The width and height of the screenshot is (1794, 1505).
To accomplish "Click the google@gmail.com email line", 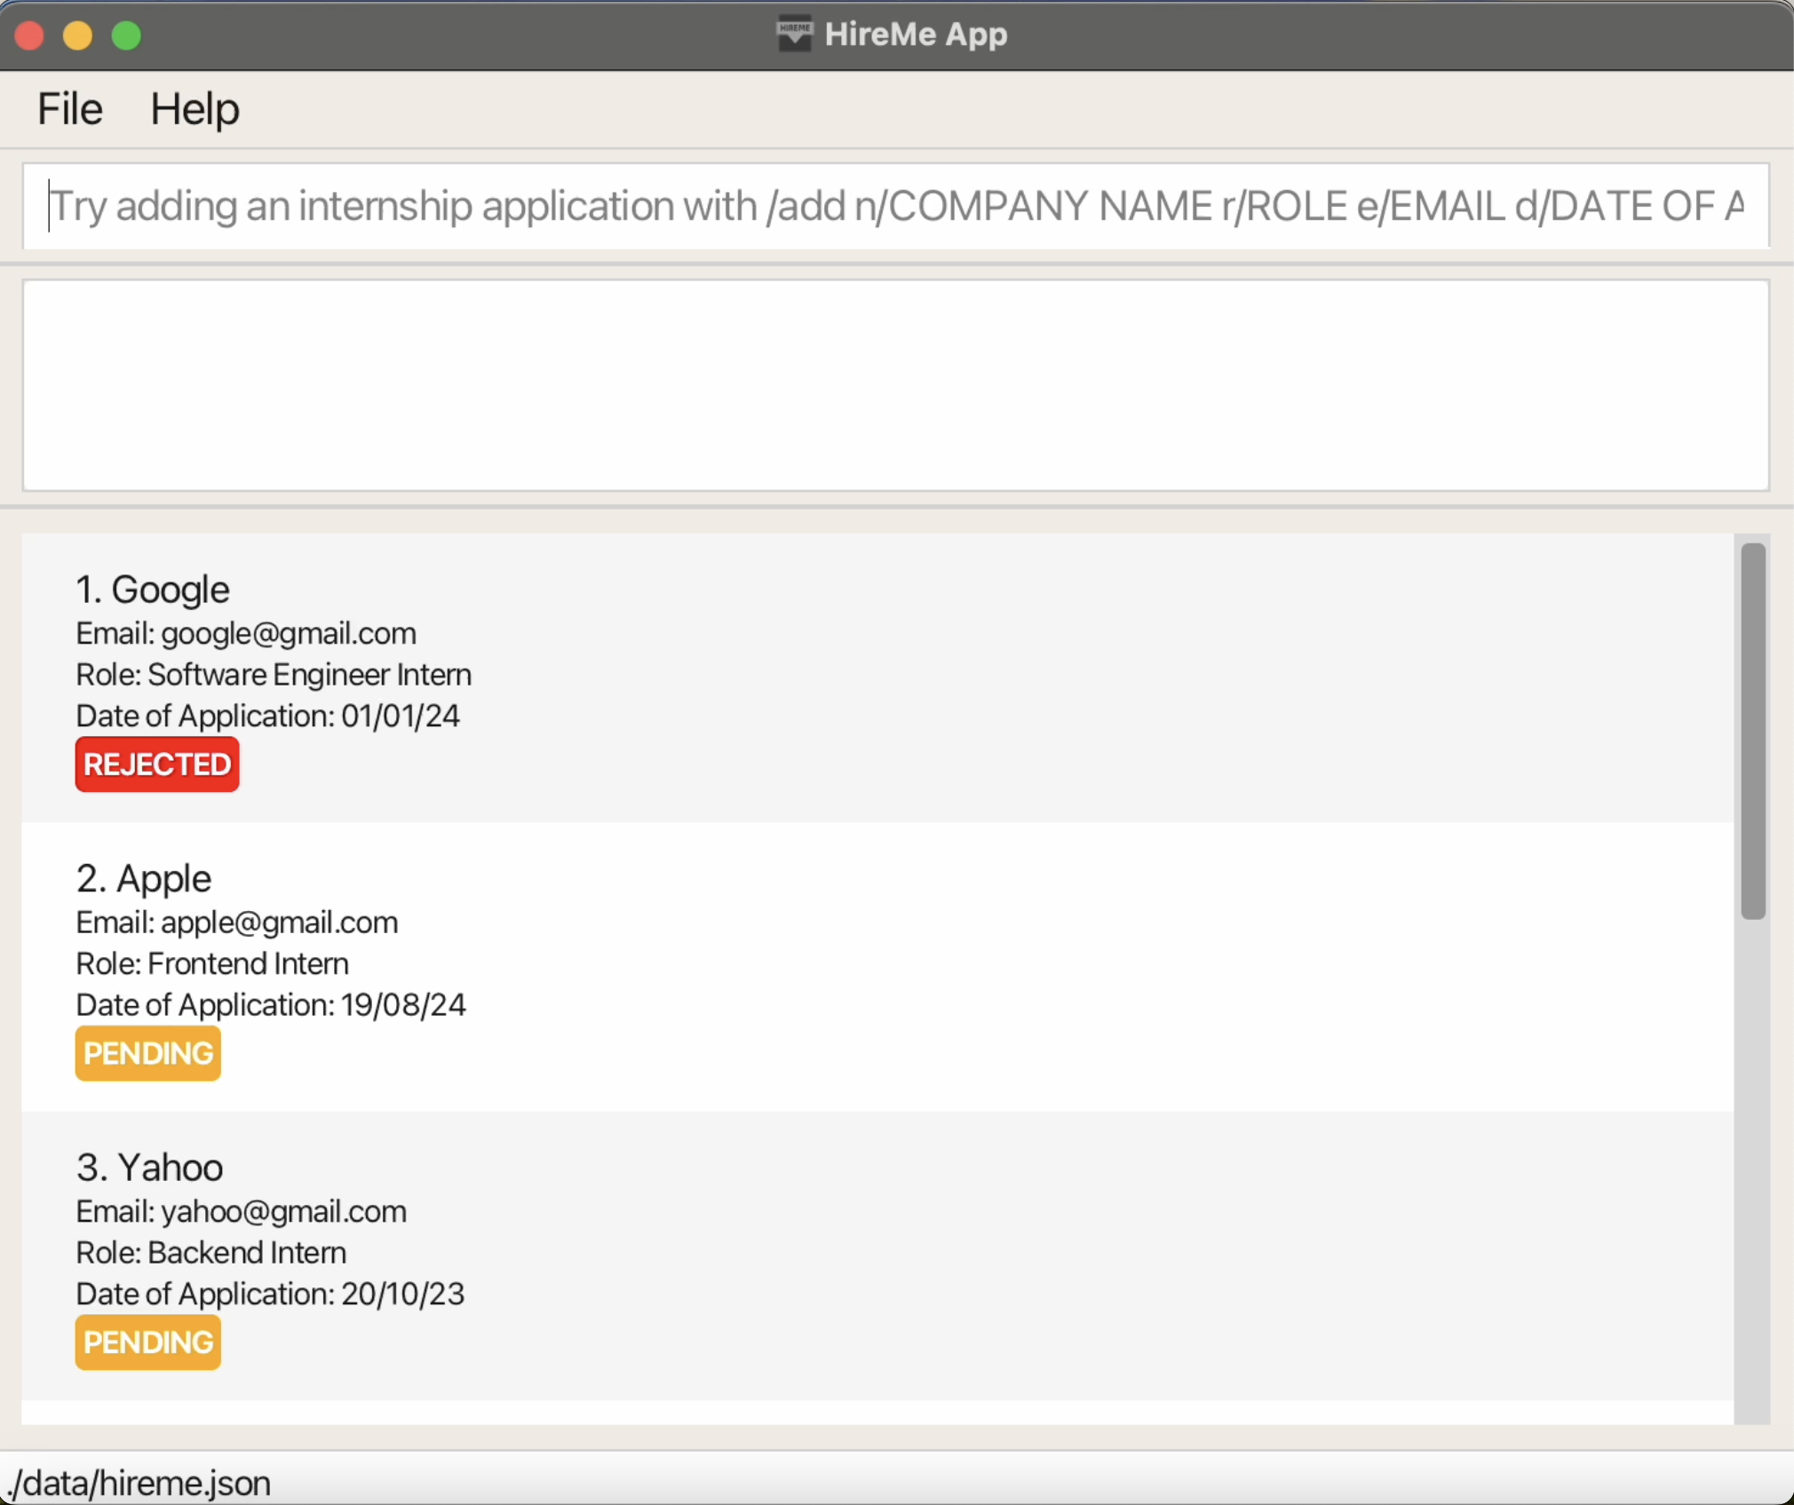I will 246,634.
